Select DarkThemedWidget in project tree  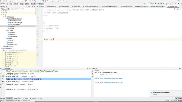[x=15, y=25]
